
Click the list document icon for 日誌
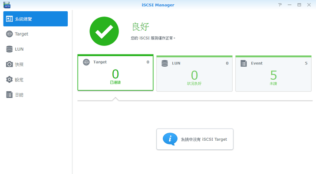[x=9, y=95]
